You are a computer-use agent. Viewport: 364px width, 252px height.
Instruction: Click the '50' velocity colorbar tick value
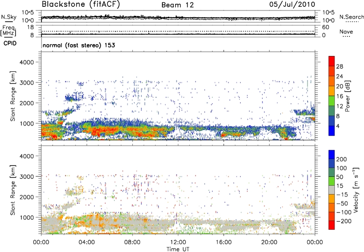click(x=340, y=177)
